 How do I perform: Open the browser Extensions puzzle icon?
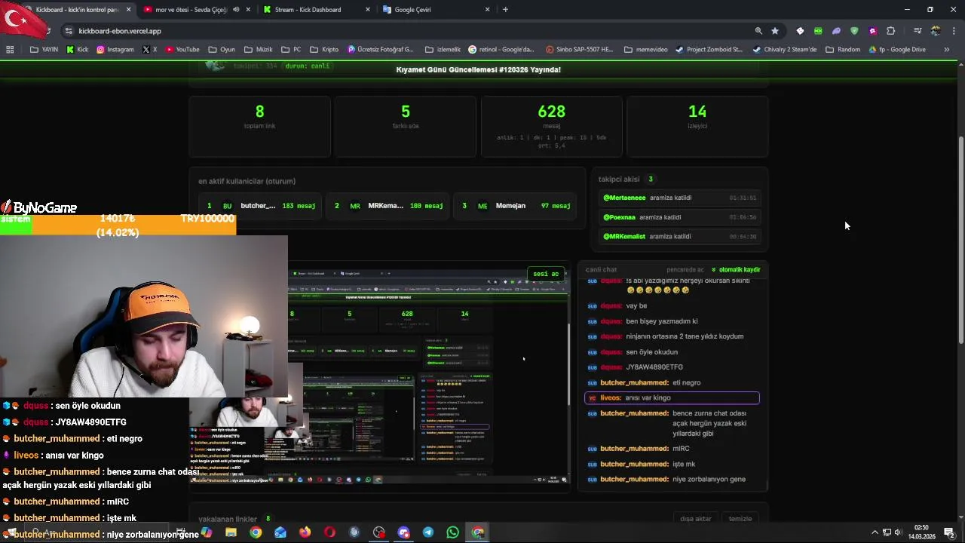(x=891, y=31)
